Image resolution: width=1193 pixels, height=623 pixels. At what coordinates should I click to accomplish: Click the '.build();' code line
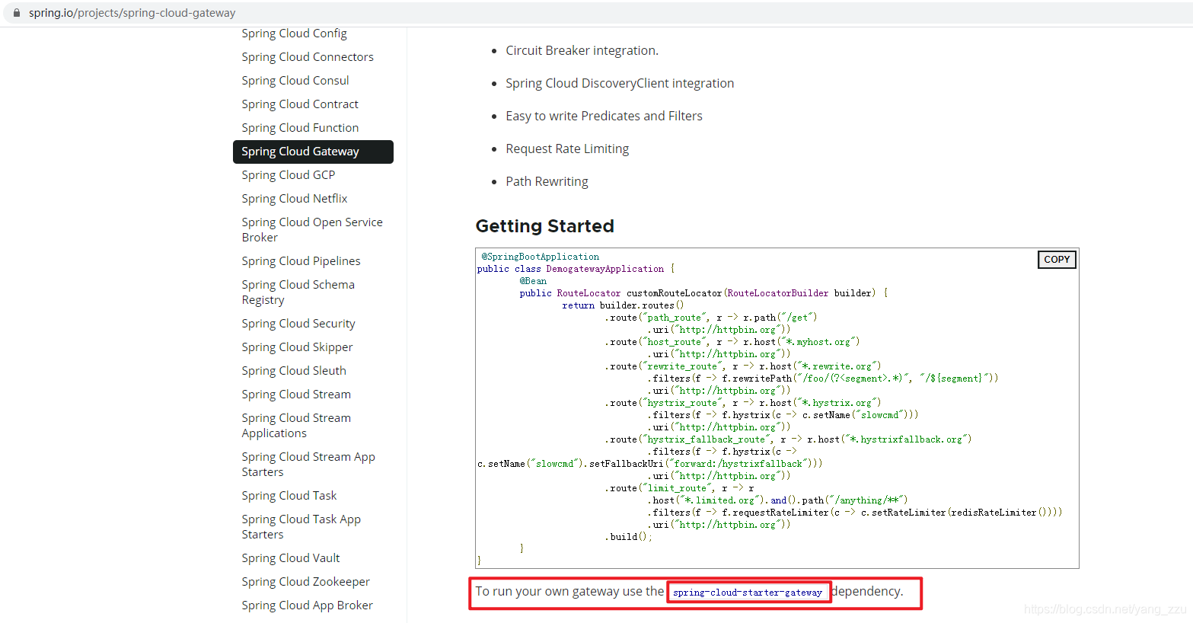[x=629, y=537]
